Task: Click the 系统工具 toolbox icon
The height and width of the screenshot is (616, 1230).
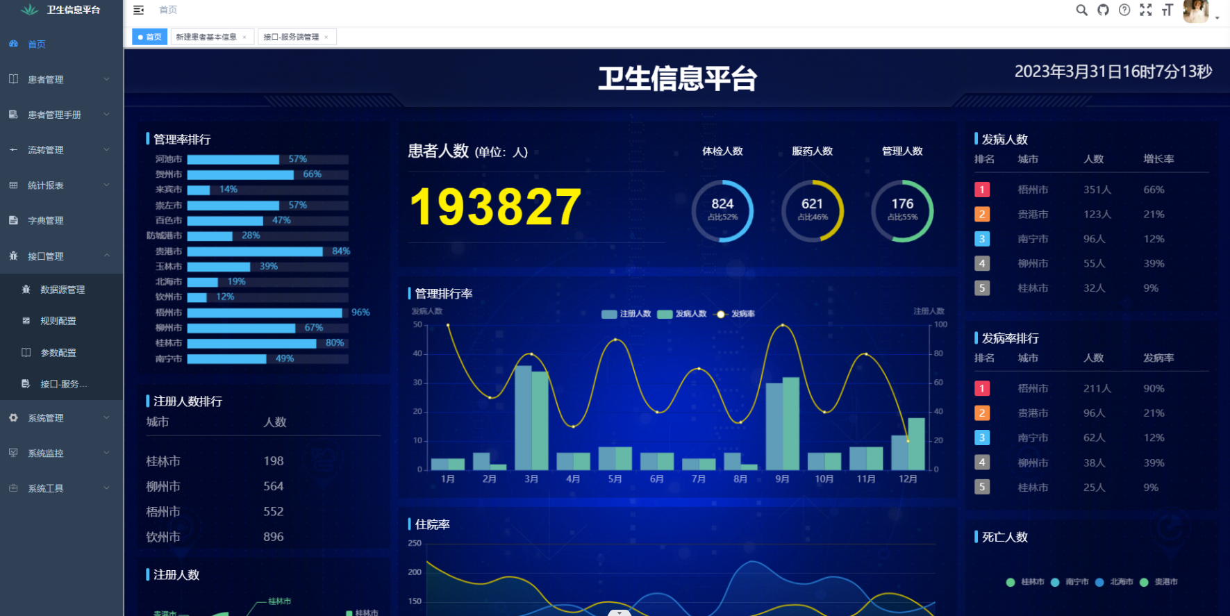Action: coord(13,488)
